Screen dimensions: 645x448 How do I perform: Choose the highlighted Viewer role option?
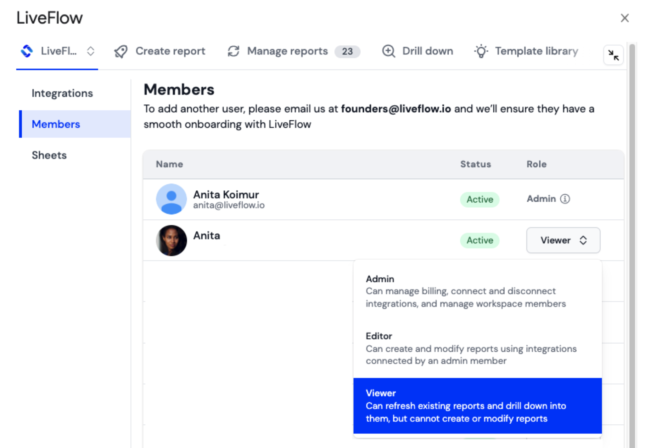477,406
